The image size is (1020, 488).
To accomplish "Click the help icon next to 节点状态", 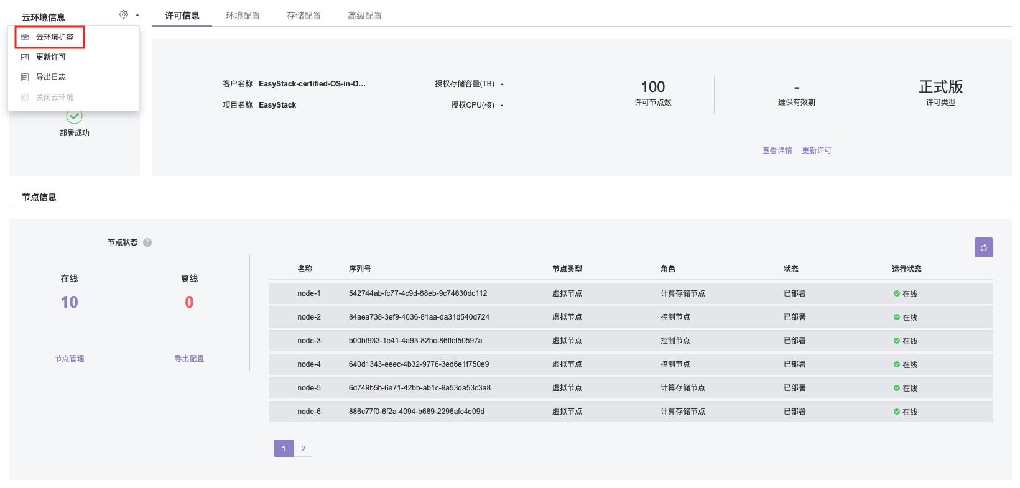I will pos(147,242).
